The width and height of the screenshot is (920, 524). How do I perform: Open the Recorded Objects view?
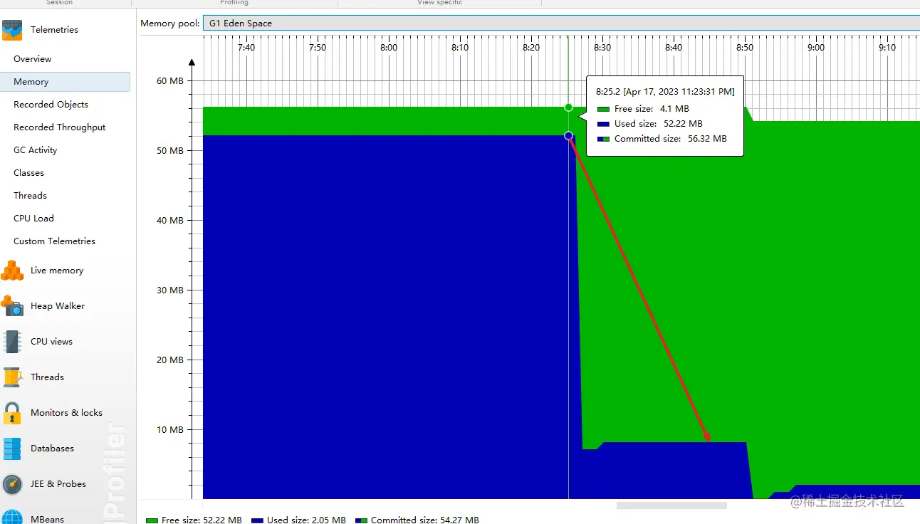click(x=51, y=104)
